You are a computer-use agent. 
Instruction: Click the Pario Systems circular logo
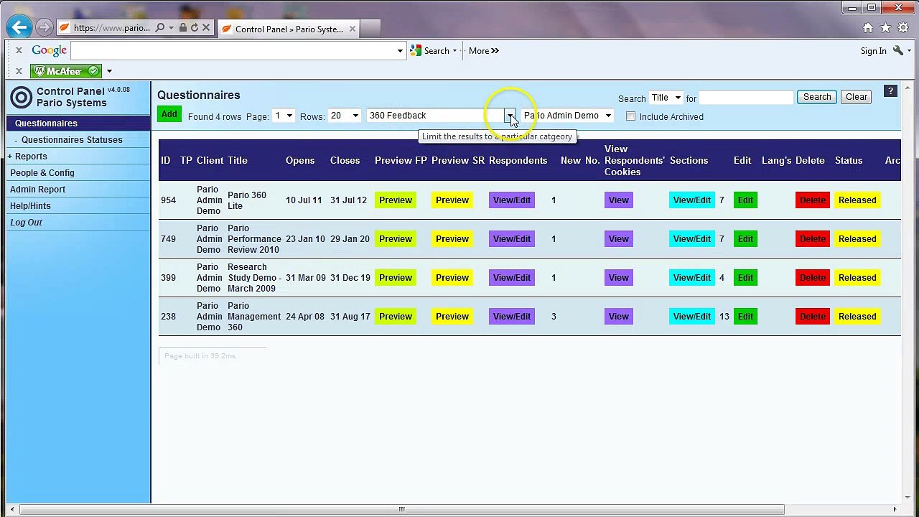point(22,97)
